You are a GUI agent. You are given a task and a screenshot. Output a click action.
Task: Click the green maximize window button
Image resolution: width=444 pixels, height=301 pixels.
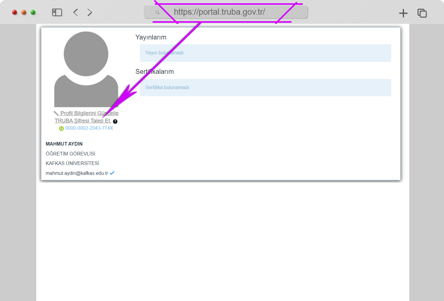(33, 12)
